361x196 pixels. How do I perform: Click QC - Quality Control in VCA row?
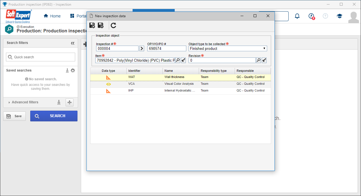[250, 84]
